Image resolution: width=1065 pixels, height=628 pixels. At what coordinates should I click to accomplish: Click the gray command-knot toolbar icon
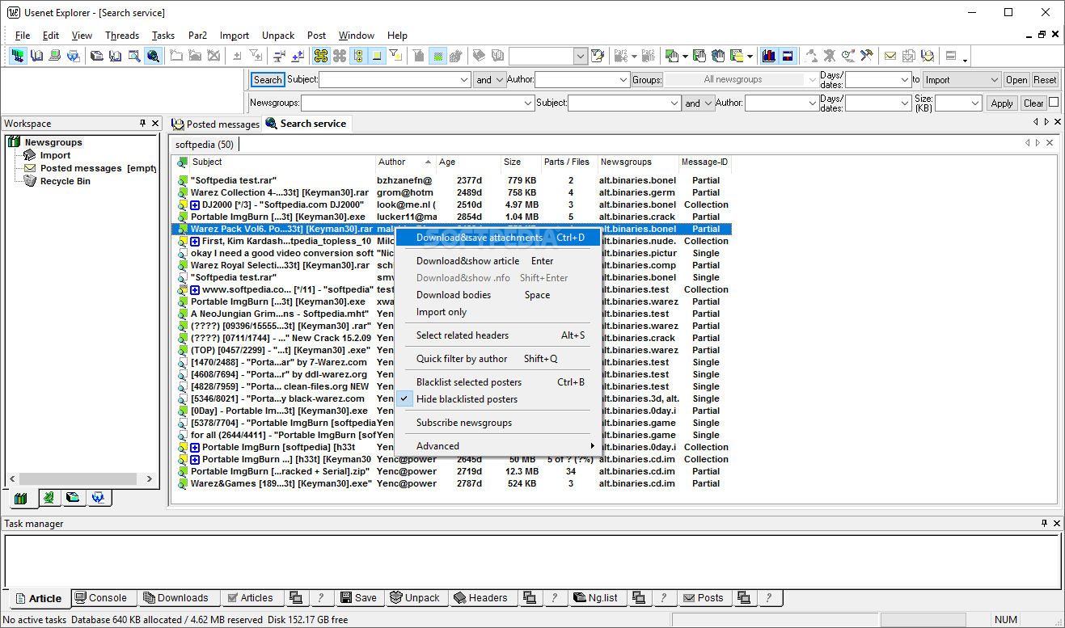click(340, 56)
